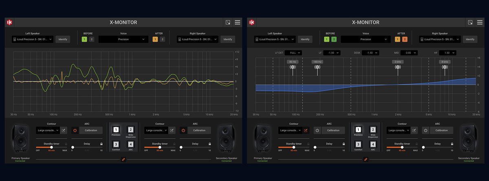Click speaker link chain icon in left window
Image resolution: width=489 pixels, height=181 pixels.
[123, 159]
